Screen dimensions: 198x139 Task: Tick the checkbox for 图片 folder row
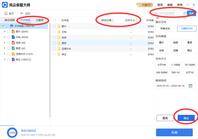[54, 26]
